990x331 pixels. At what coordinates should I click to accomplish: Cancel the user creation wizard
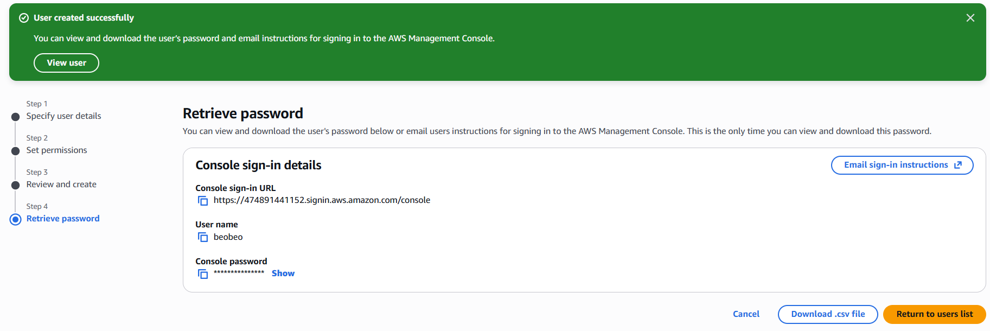pyautogui.click(x=746, y=314)
